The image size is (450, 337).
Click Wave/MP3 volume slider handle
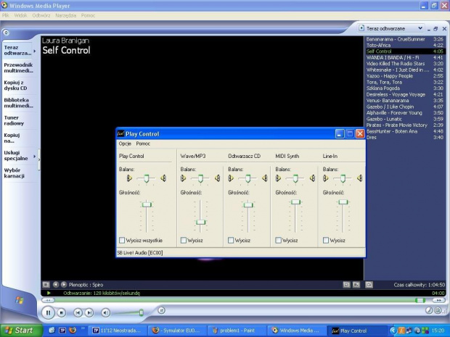point(200,222)
